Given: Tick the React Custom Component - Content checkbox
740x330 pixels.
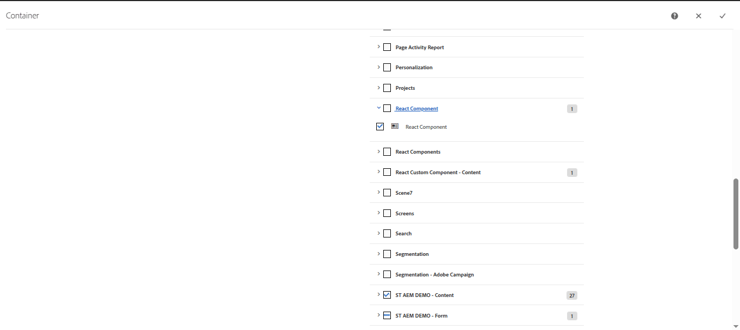Looking at the screenshot, I should click(387, 173).
